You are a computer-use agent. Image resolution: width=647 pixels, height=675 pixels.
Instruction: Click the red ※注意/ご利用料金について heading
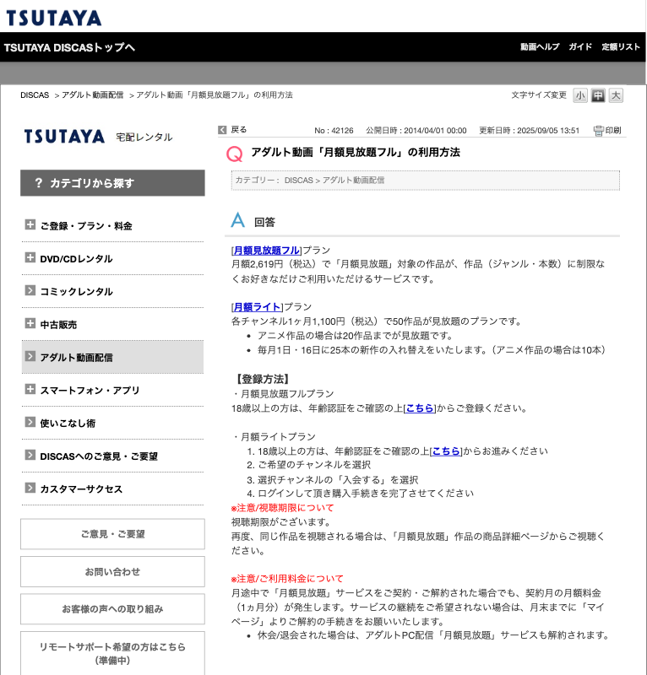[287, 579]
